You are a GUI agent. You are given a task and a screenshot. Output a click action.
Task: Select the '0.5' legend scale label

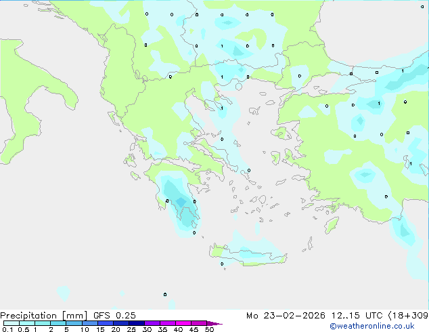click(x=24, y=329)
